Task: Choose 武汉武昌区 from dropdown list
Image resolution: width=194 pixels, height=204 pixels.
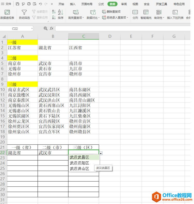Action: coord(84,158)
